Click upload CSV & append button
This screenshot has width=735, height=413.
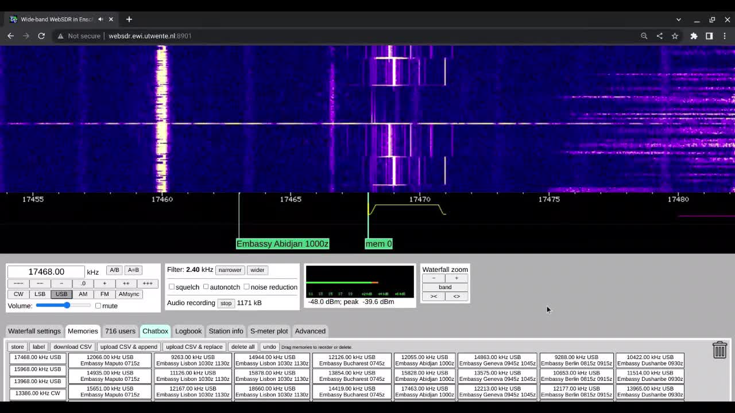tap(129, 347)
